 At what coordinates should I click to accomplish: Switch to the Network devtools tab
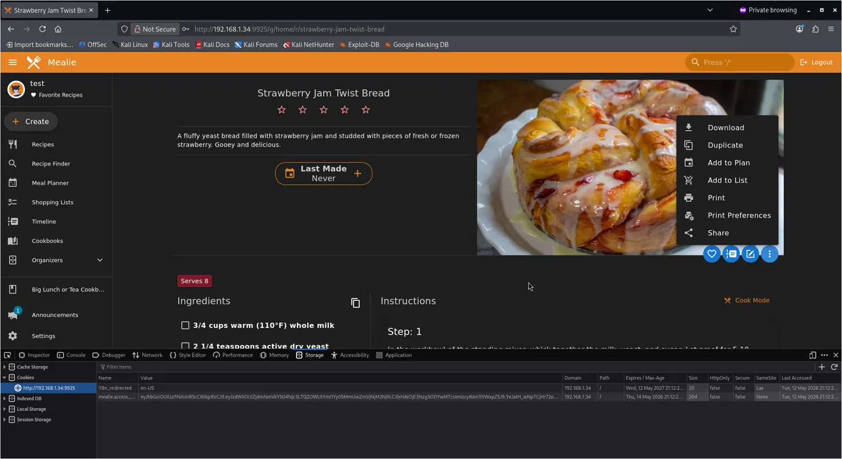[147, 355]
